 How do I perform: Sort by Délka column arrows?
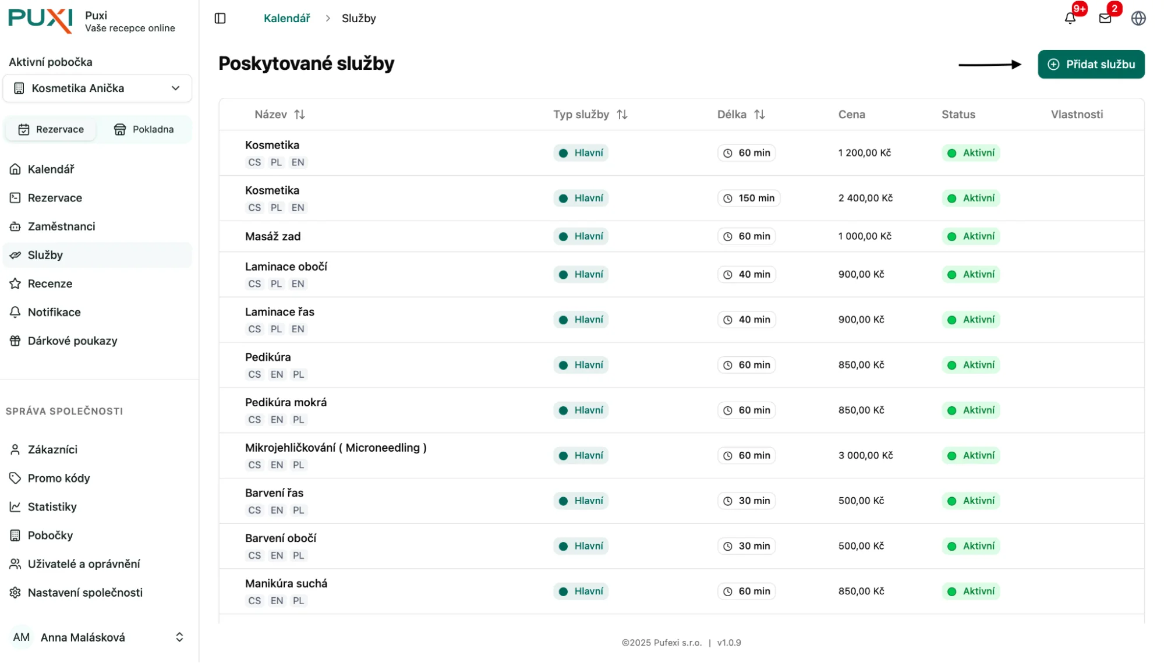pos(759,115)
